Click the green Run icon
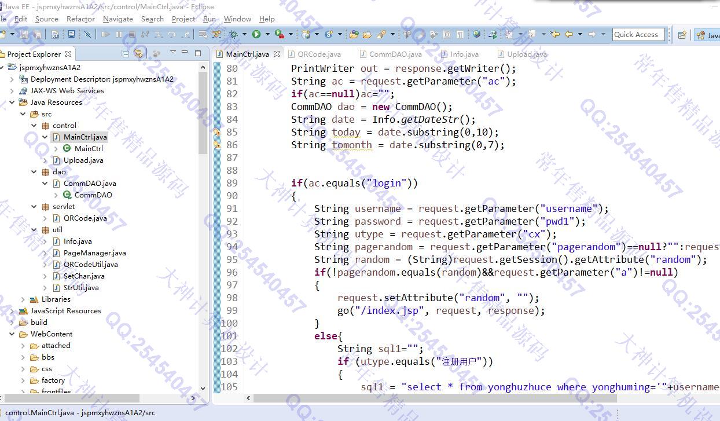The width and height of the screenshot is (720, 421). pos(256,34)
